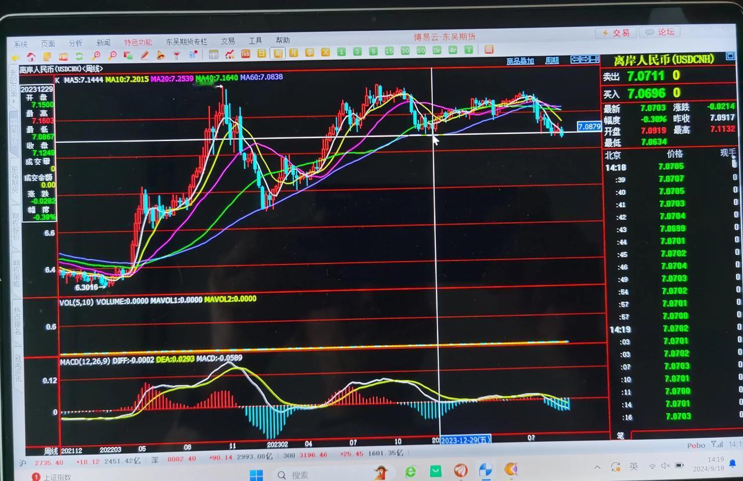Open the 东吴期货专栏 menu
This screenshot has width=743, height=481.
tap(186, 42)
